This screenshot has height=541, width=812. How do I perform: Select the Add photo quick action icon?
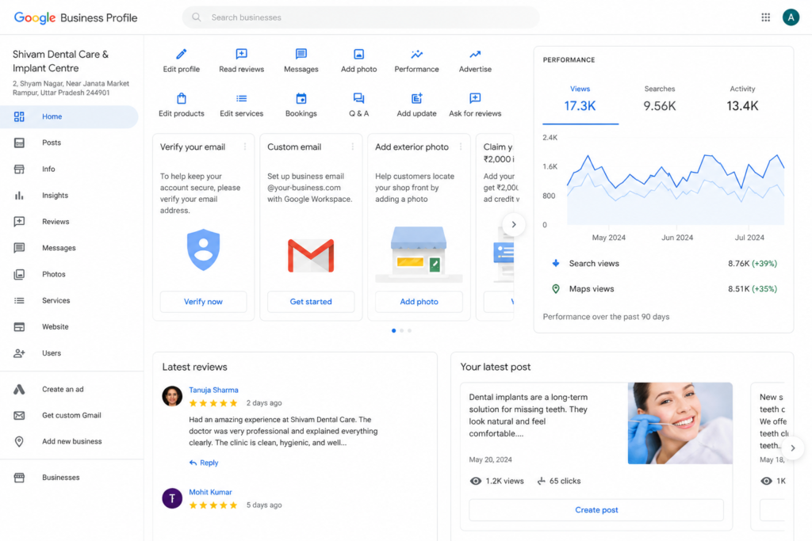point(359,54)
